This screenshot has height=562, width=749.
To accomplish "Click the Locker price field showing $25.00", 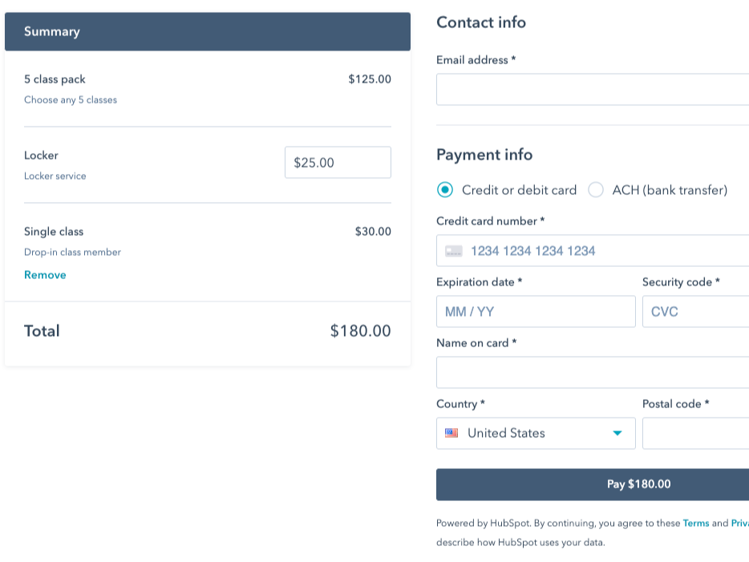I will tap(338, 162).
